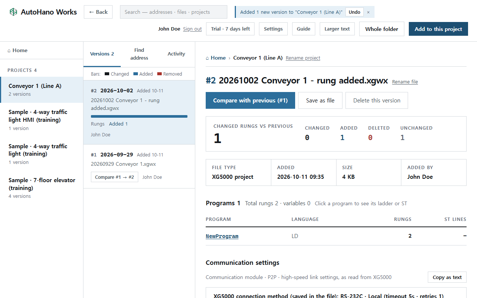Image resolution: width=477 pixels, height=298 pixels.
Task: Enable Larger text
Action: [337, 29]
